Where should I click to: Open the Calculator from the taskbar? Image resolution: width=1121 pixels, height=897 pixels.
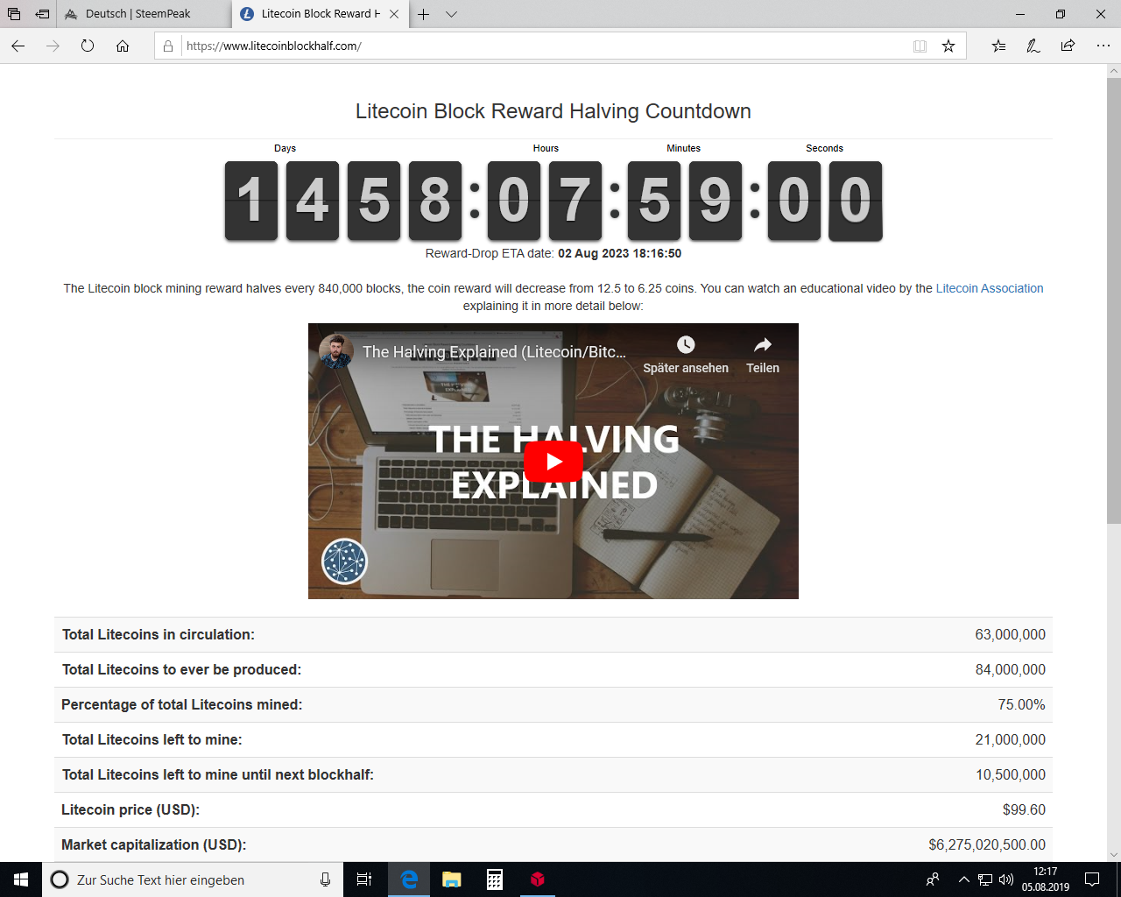point(494,879)
